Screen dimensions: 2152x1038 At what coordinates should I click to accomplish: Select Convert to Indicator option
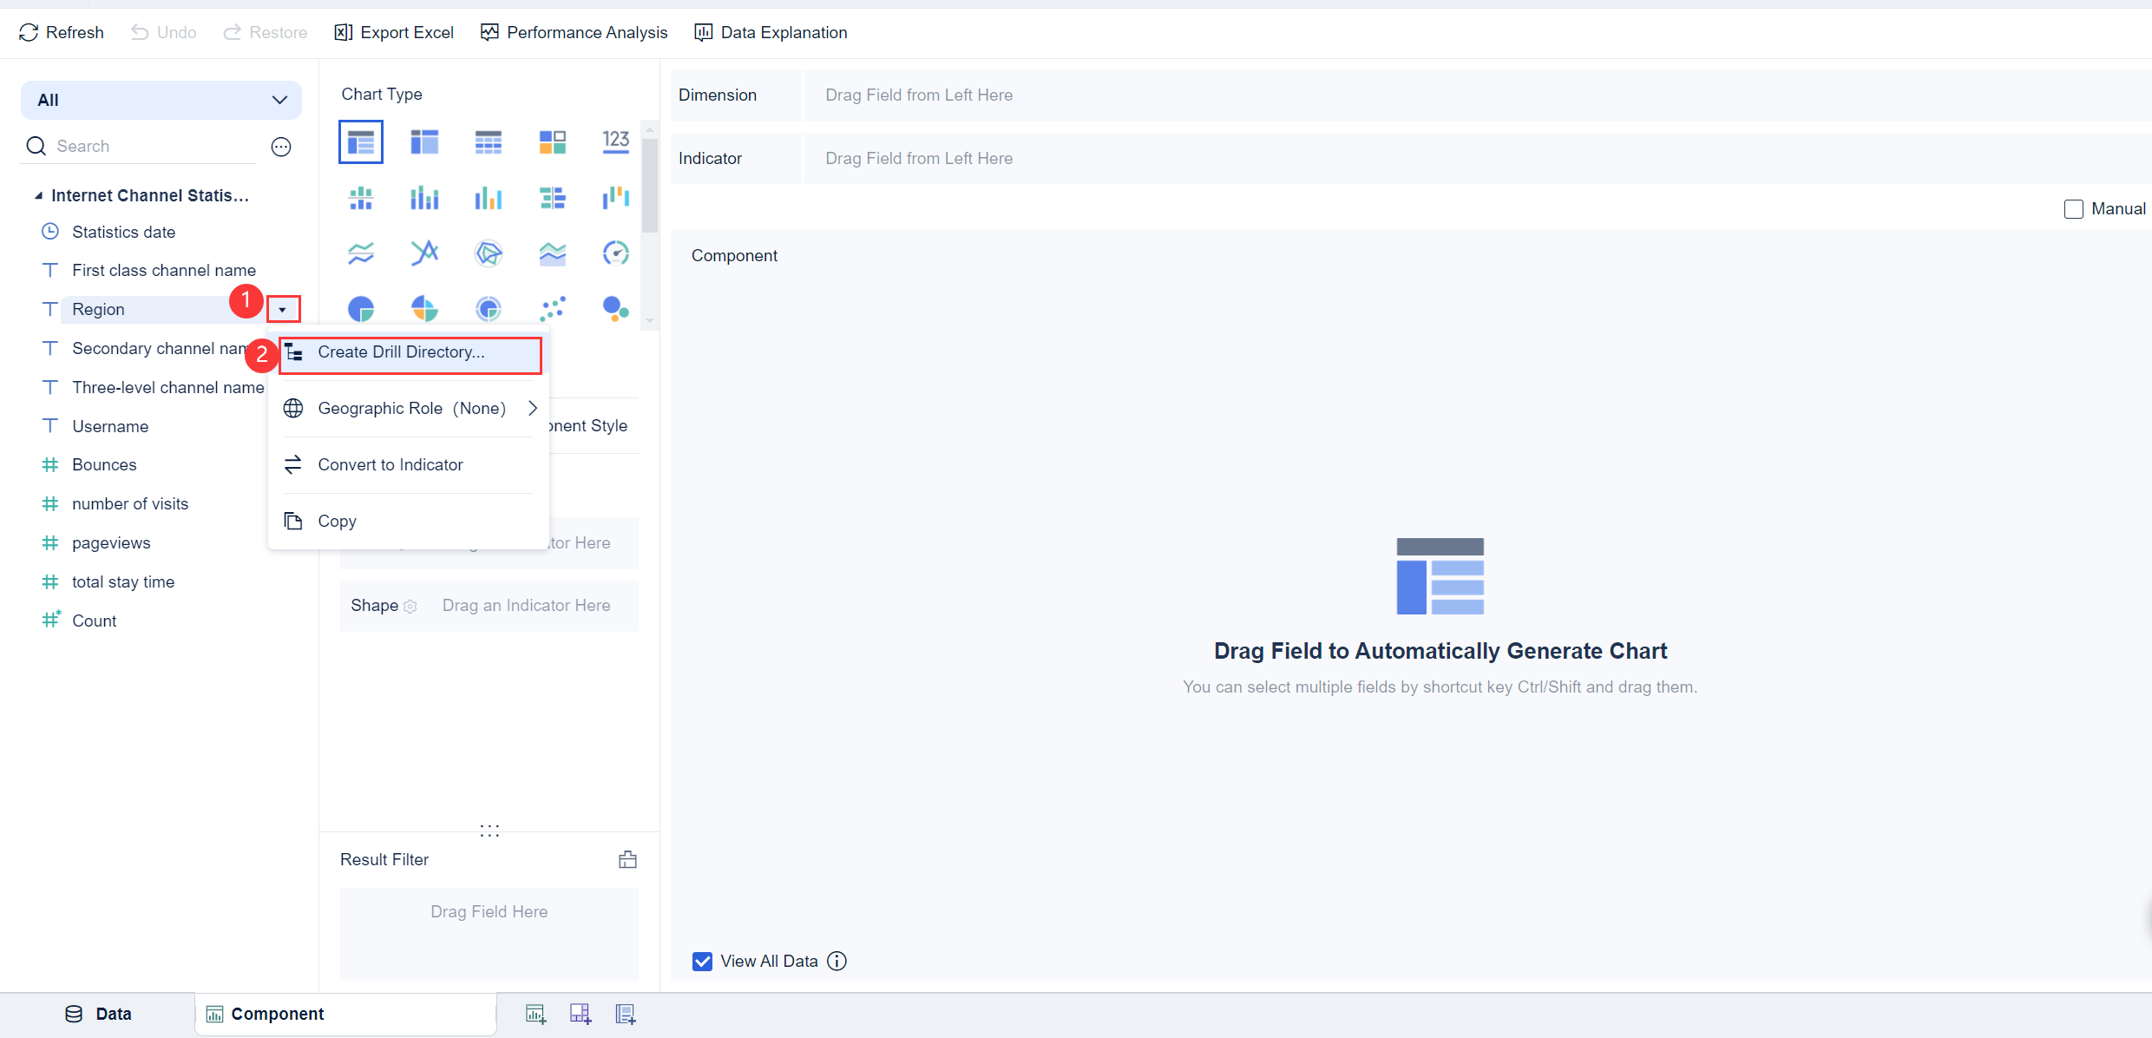(390, 464)
